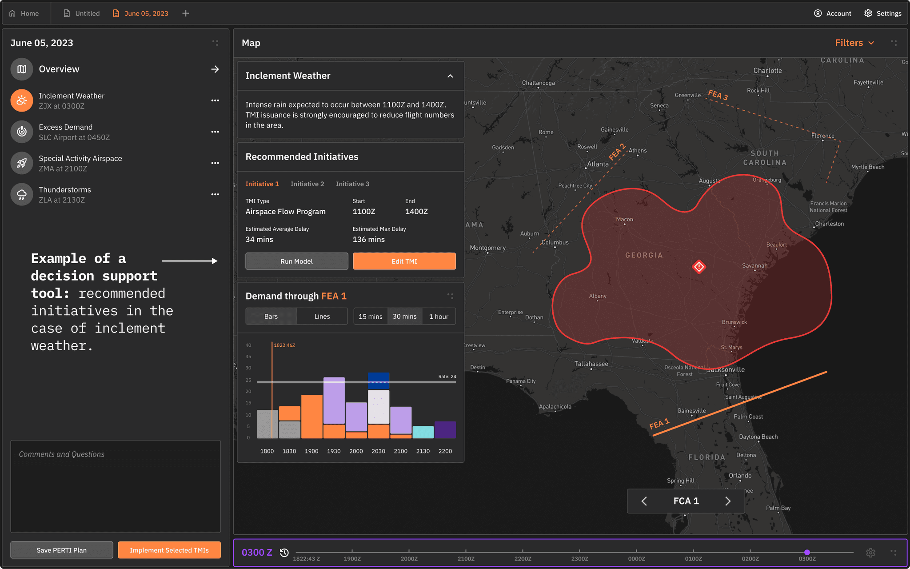Click the red diamond marker on map
910x569 pixels.
coord(699,267)
